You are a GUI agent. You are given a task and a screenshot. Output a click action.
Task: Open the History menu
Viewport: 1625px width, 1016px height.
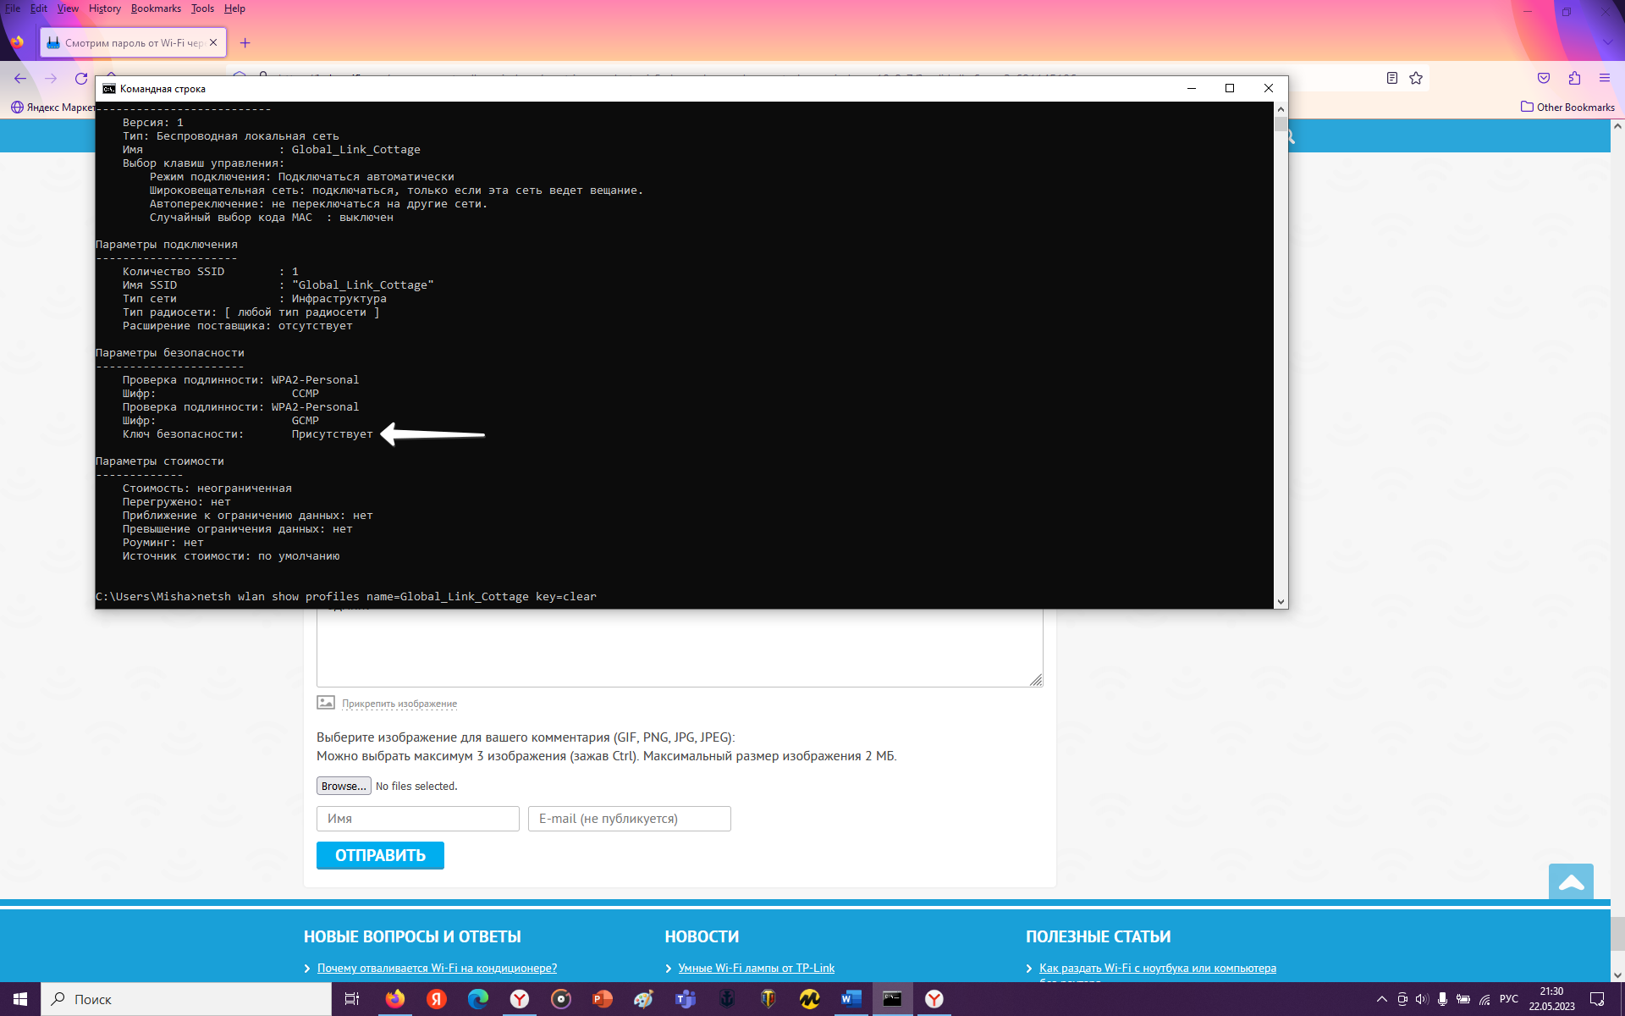pyautogui.click(x=105, y=8)
